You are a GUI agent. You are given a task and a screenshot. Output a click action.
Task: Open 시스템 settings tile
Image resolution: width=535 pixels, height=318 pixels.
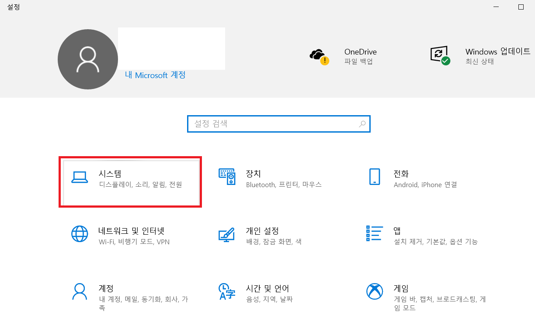(x=130, y=181)
